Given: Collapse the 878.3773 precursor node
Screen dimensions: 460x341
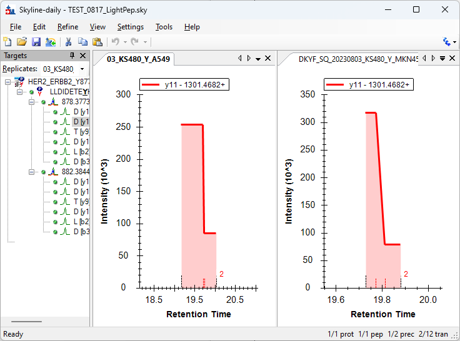Looking at the screenshot, I should point(32,102).
